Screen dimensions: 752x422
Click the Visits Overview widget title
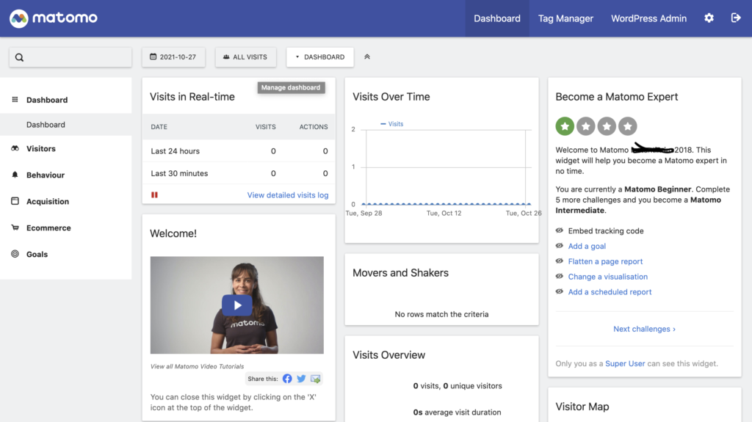point(388,355)
